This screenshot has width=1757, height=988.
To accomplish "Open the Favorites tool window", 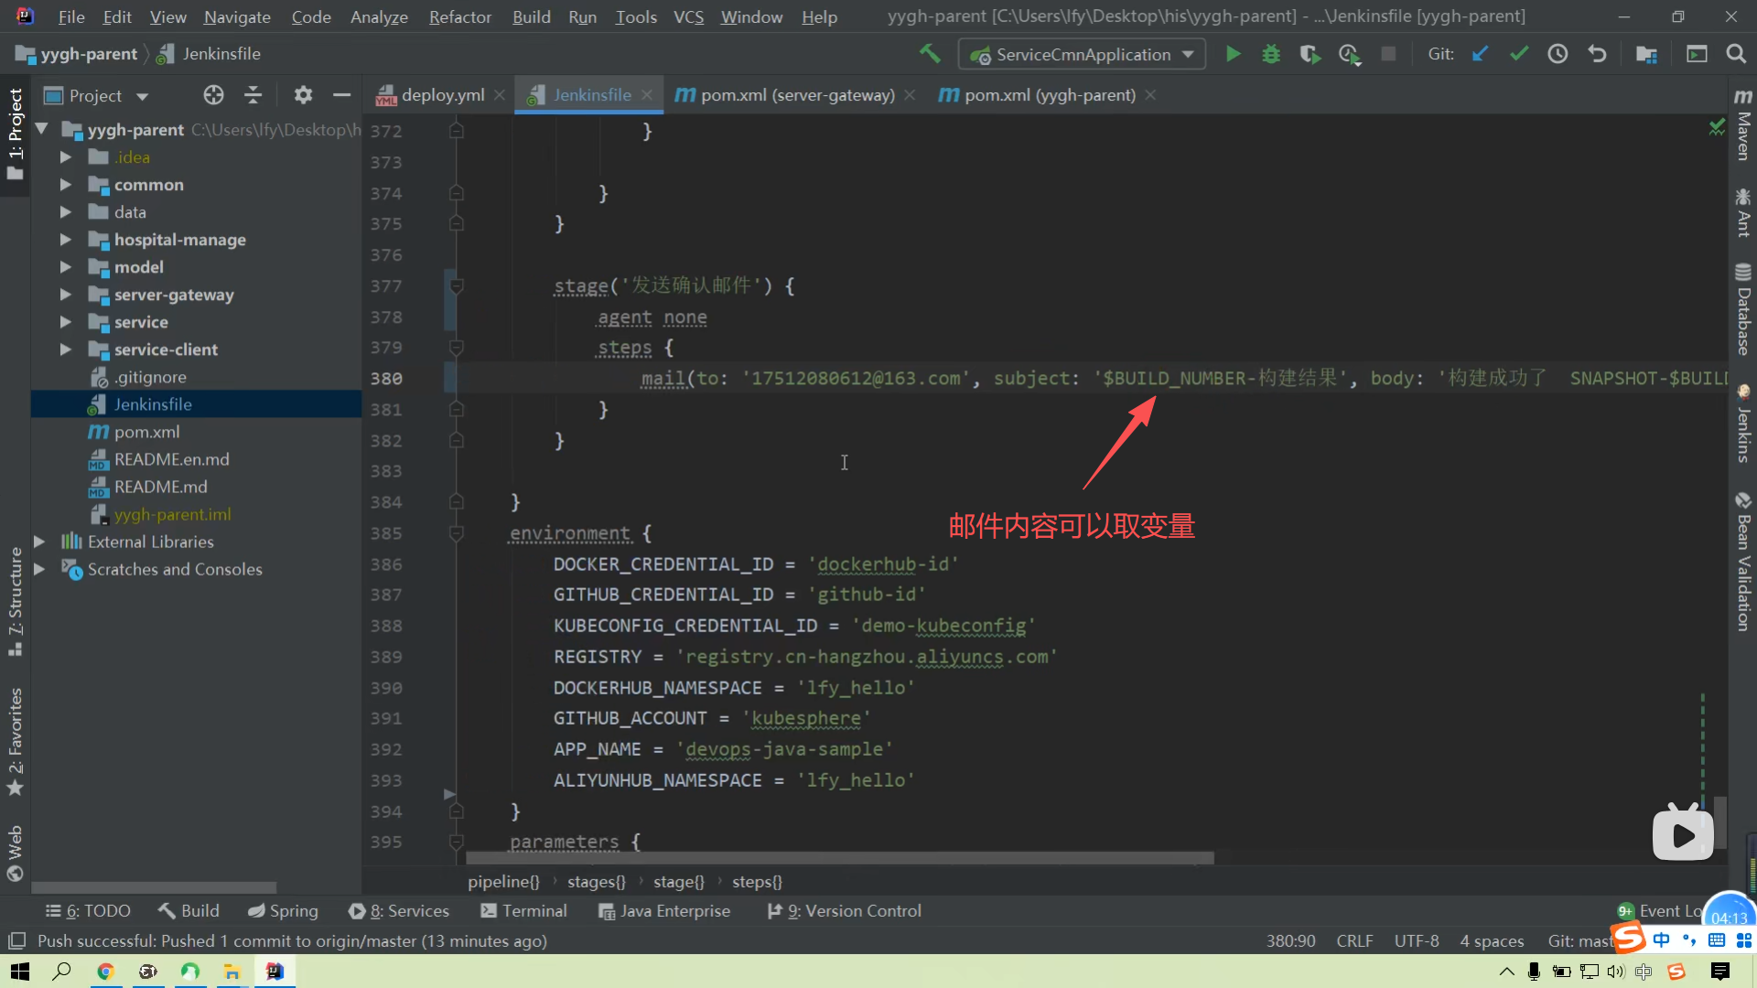I will [15, 741].
